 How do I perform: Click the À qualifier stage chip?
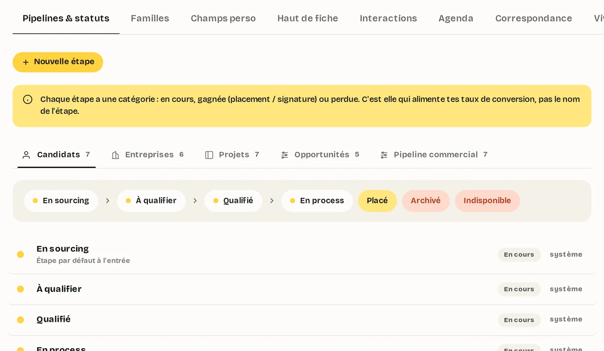click(x=151, y=201)
